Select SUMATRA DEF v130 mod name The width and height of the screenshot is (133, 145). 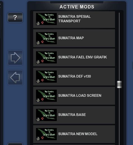pyautogui.click(x=75, y=76)
